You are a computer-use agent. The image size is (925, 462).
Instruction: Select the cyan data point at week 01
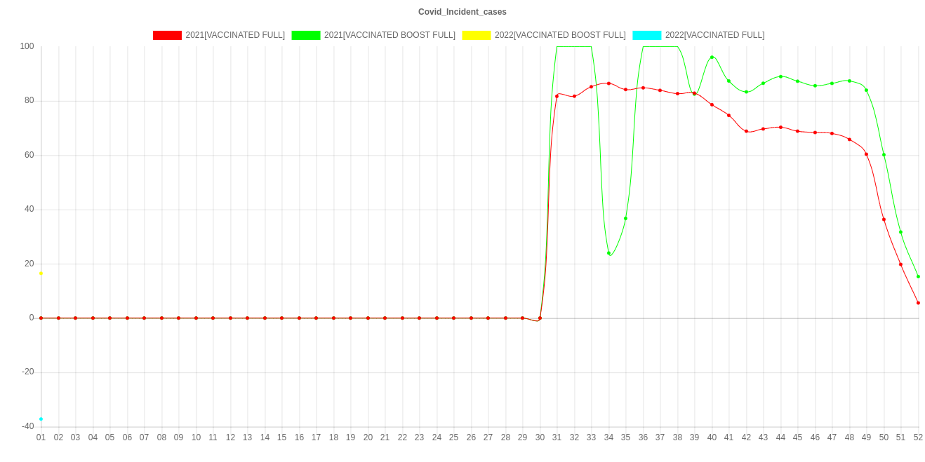pos(41,419)
